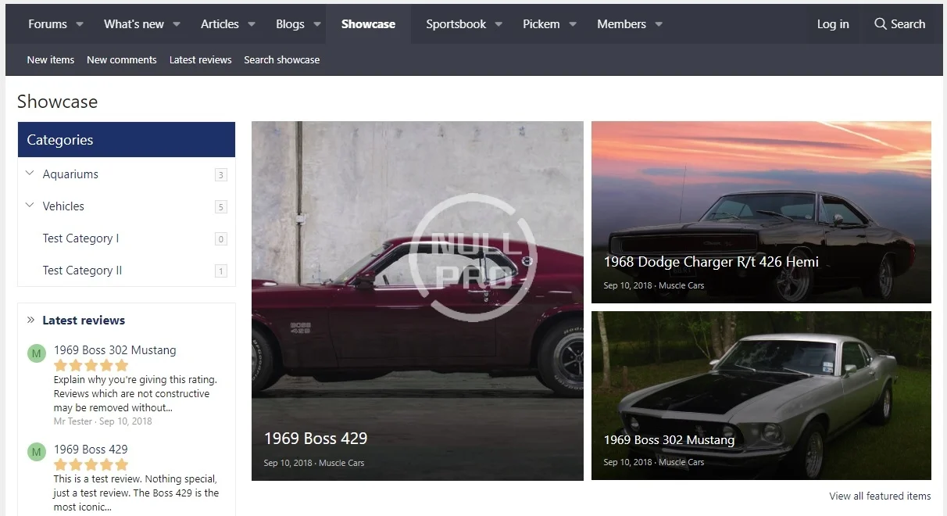
Task: Click Mr Tester avatar on Boss 302 review
Action: (x=37, y=353)
